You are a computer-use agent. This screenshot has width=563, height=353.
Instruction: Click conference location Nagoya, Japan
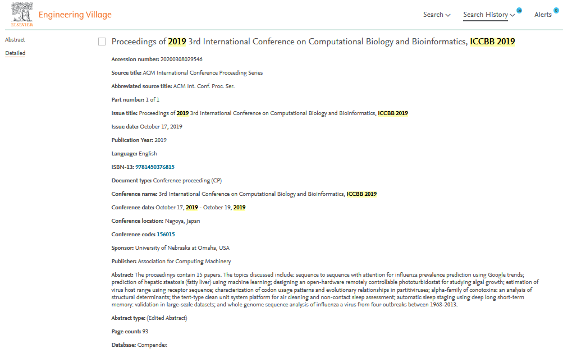point(182,221)
